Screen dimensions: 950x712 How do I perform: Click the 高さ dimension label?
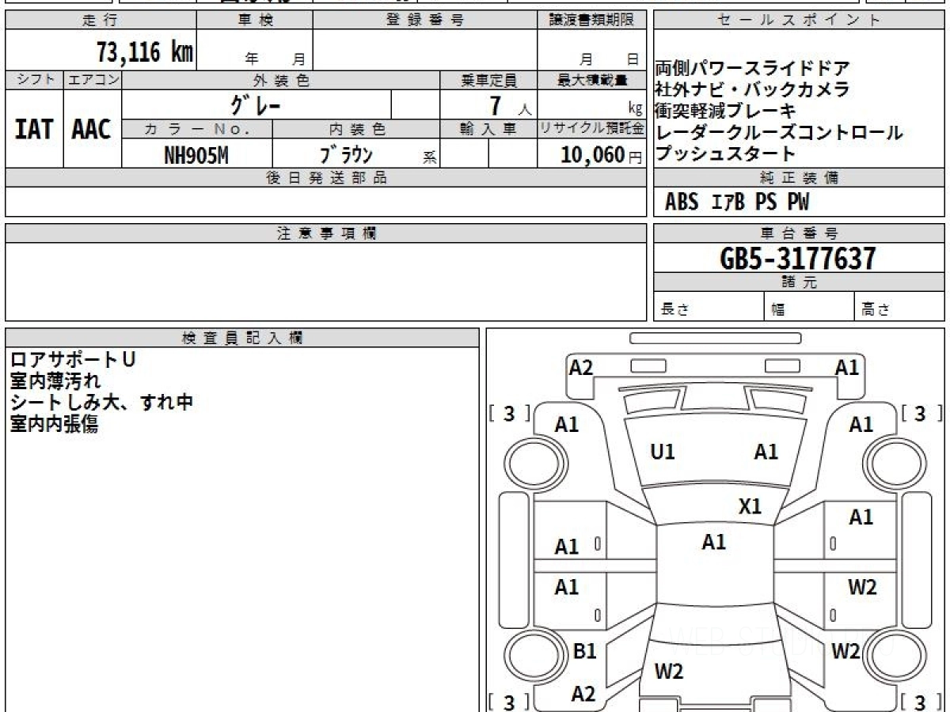pos(876,310)
